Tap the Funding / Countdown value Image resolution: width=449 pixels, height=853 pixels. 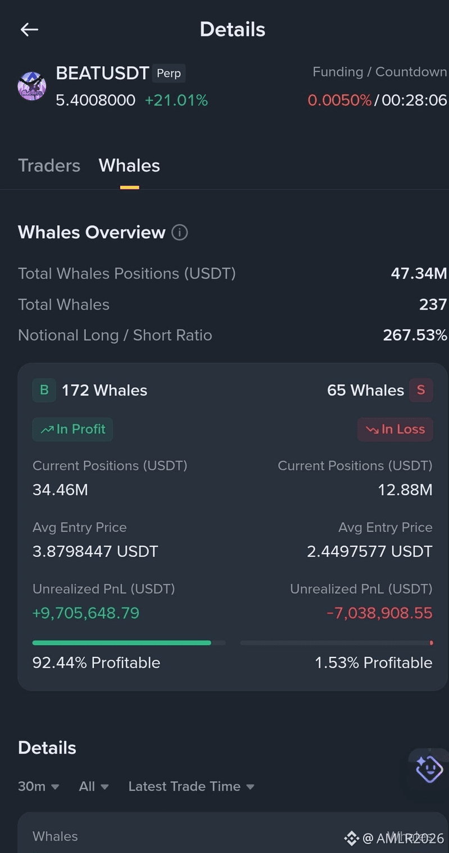[377, 100]
